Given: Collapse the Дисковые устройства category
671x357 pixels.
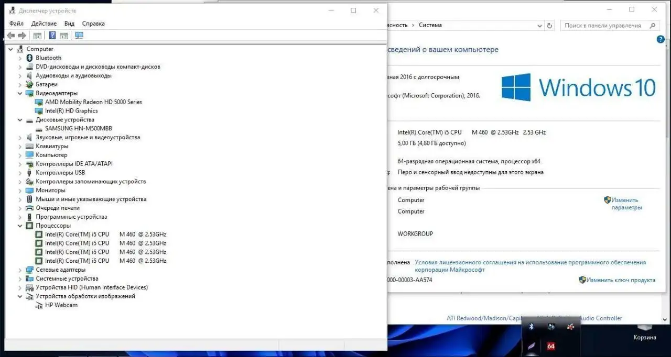Looking at the screenshot, I should point(20,120).
